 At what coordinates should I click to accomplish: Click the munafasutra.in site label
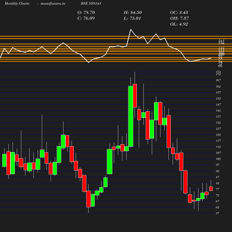(x=53, y=4)
